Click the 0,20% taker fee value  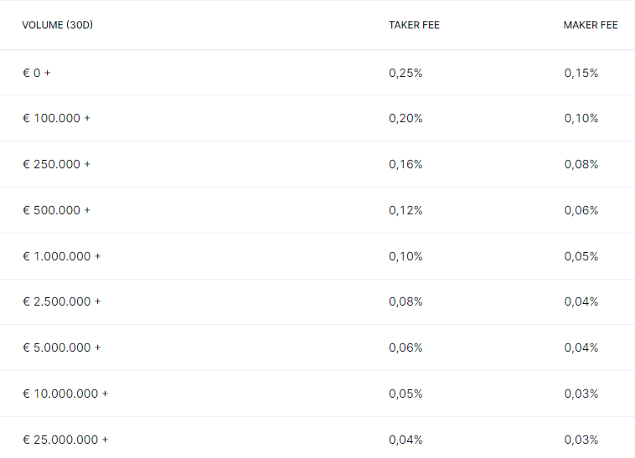pos(405,118)
